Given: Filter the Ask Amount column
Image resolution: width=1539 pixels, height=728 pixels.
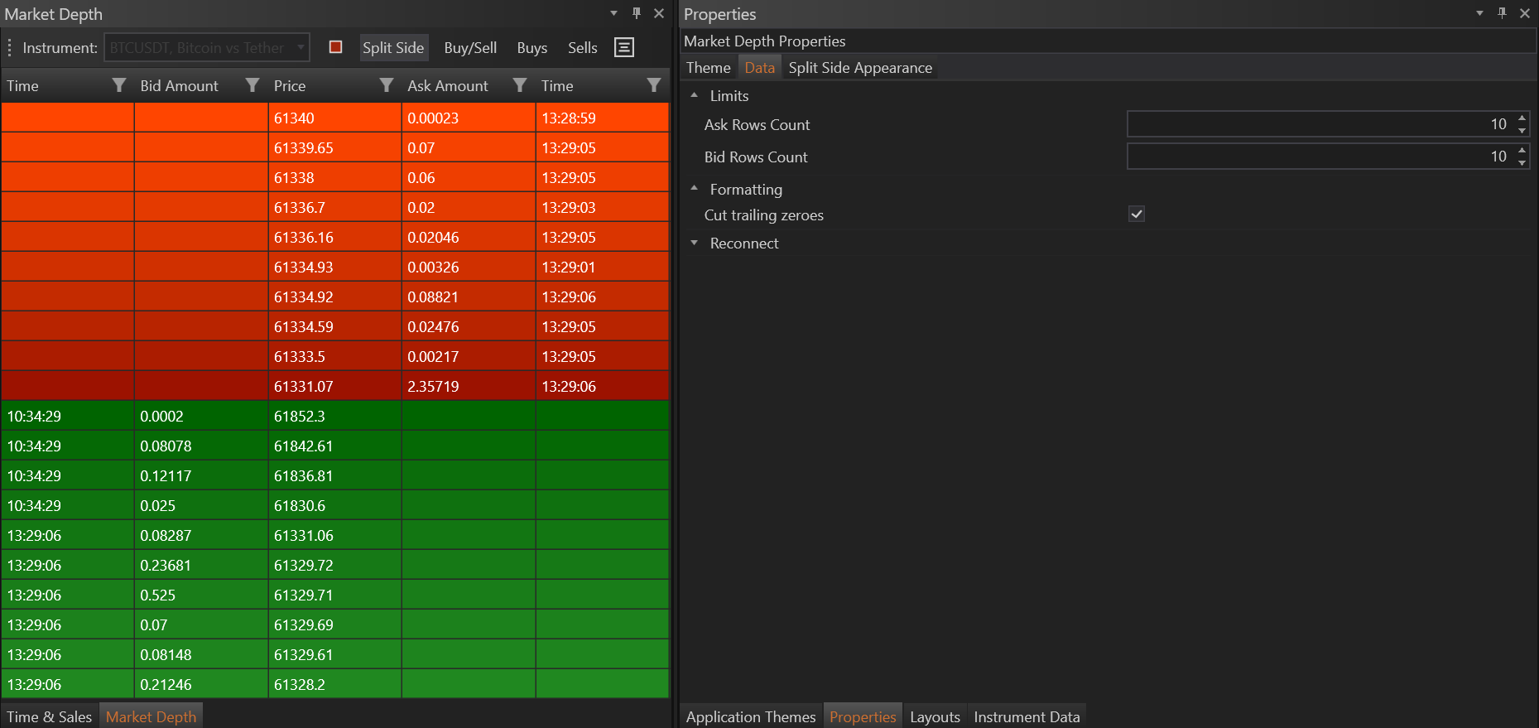Looking at the screenshot, I should coord(520,85).
